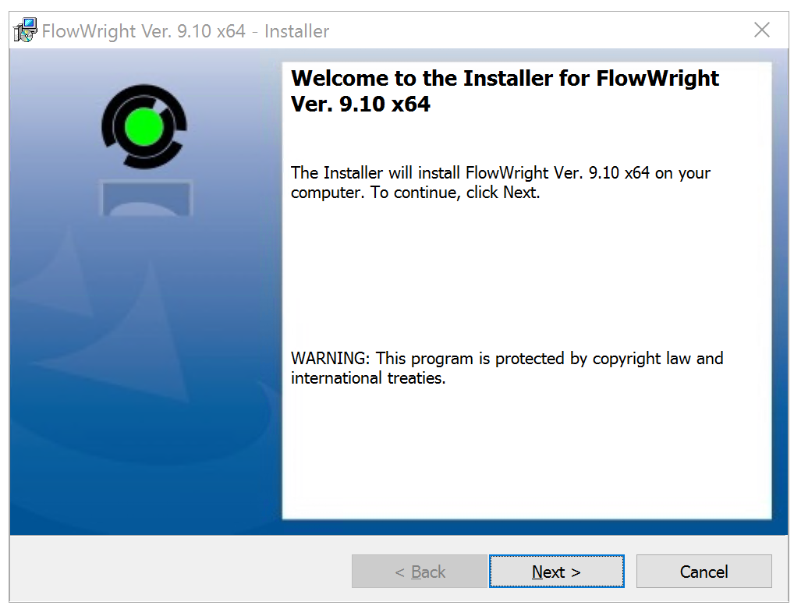Click the disabled Back button

tap(418, 571)
